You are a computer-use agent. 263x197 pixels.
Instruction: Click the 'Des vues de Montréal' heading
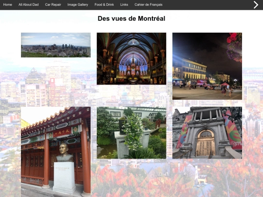click(131, 18)
